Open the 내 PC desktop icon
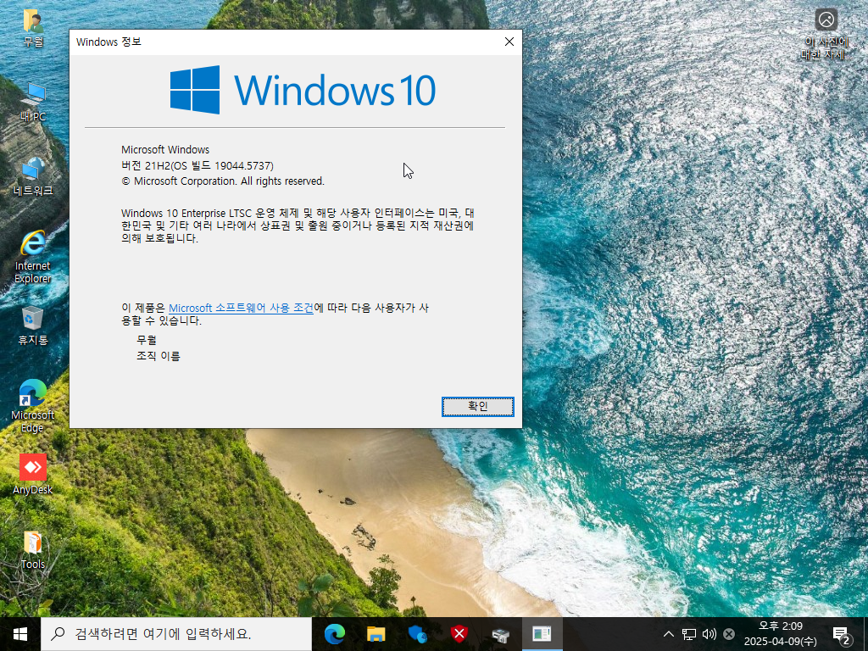Screen dimensions: 868x651 point(33,103)
